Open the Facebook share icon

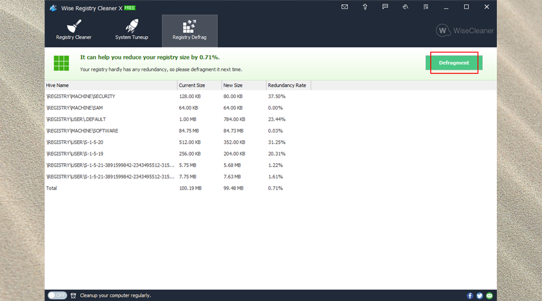470,296
